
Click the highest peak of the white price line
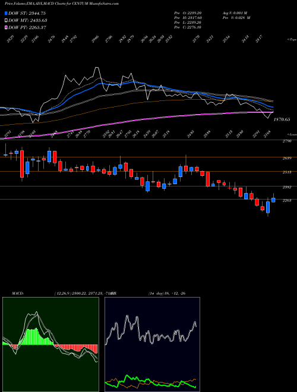click(x=97, y=68)
